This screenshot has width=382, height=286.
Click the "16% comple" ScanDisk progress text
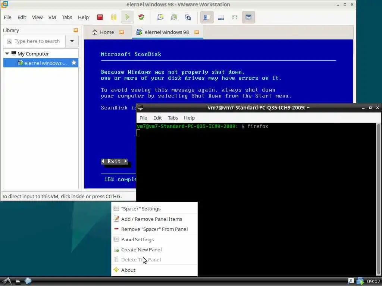coord(120,179)
